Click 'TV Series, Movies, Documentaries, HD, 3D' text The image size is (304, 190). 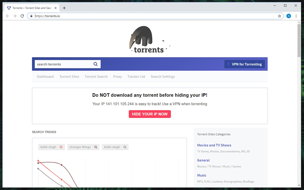(223, 151)
